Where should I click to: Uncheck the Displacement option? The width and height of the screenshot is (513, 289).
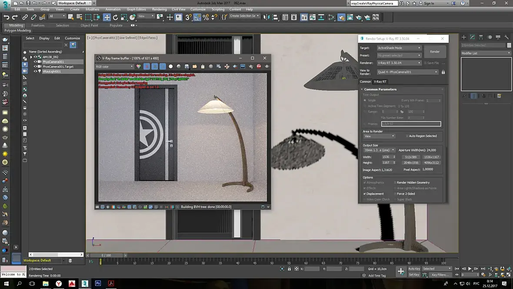pyautogui.click(x=365, y=194)
